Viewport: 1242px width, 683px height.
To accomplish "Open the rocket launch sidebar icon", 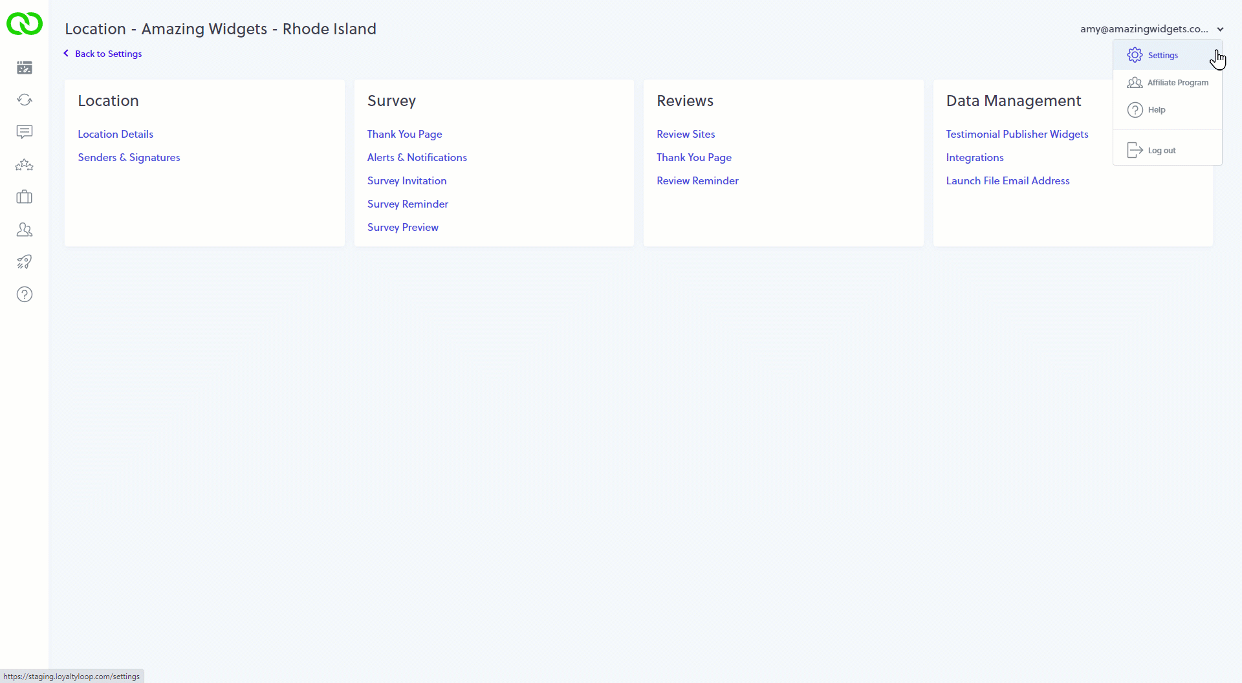I will pyautogui.click(x=25, y=262).
